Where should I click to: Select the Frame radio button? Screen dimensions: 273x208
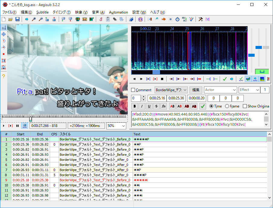coord(227,106)
